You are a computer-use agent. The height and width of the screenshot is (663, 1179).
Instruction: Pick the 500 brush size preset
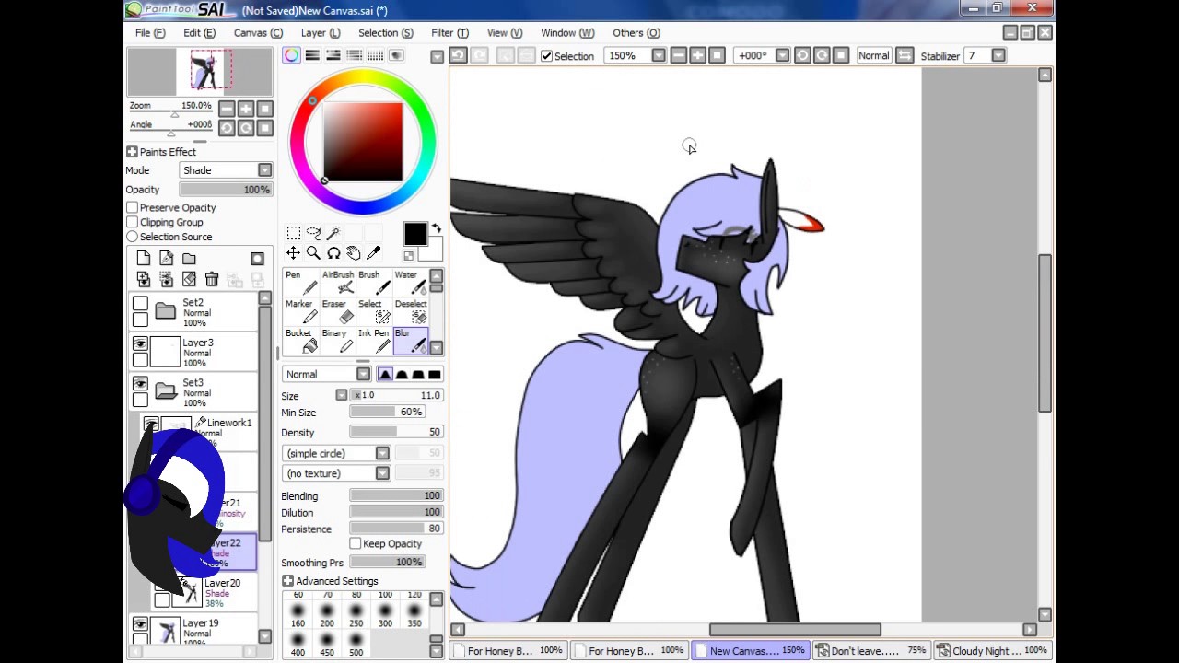pyautogui.click(x=356, y=645)
